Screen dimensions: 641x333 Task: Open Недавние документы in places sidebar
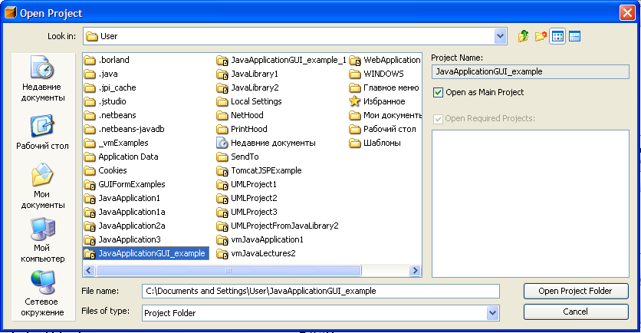(43, 78)
